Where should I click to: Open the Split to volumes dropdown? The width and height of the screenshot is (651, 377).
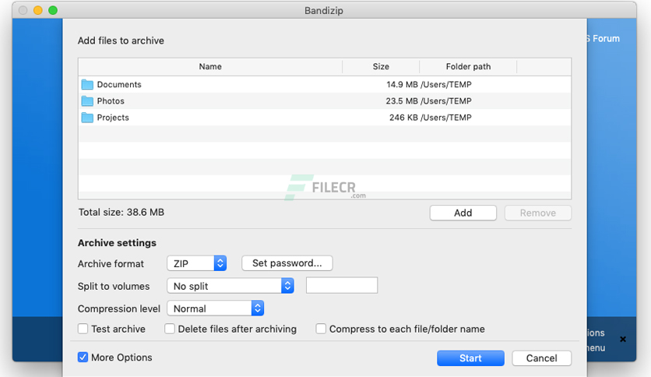point(230,286)
